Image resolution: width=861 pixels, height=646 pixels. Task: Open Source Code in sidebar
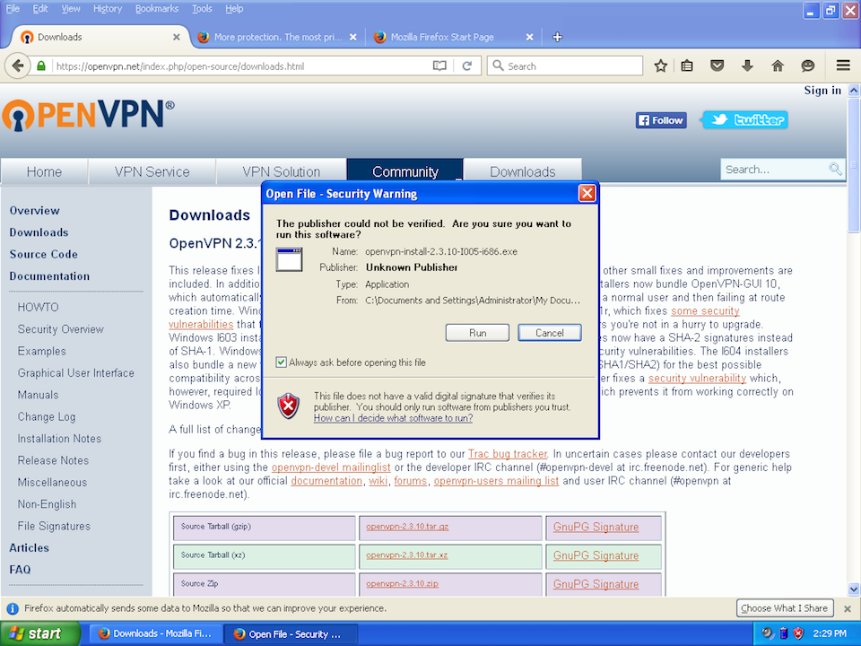[43, 254]
